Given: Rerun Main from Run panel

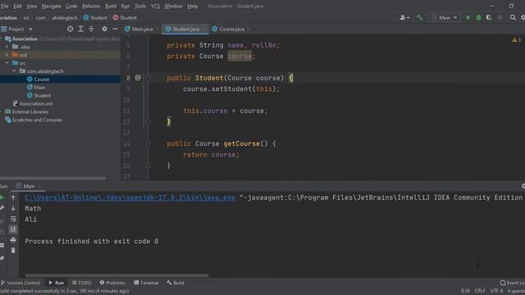Looking at the screenshot, I should point(2,197).
